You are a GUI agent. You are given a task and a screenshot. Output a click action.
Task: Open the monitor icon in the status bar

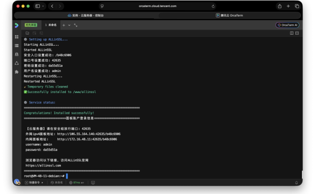(93, 182)
